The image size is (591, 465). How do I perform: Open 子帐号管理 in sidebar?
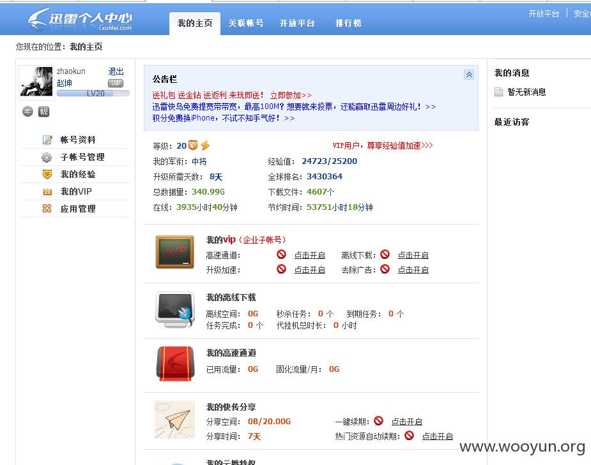click(x=82, y=157)
